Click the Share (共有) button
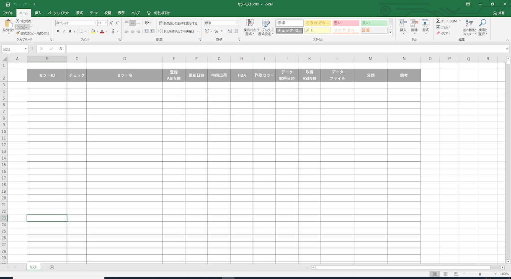 coord(499,13)
